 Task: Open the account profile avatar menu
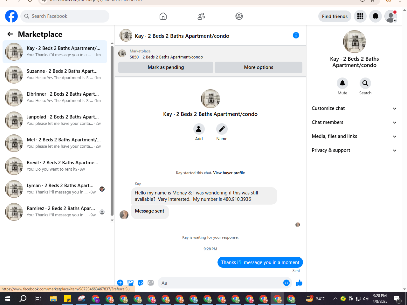tap(391, 16)
